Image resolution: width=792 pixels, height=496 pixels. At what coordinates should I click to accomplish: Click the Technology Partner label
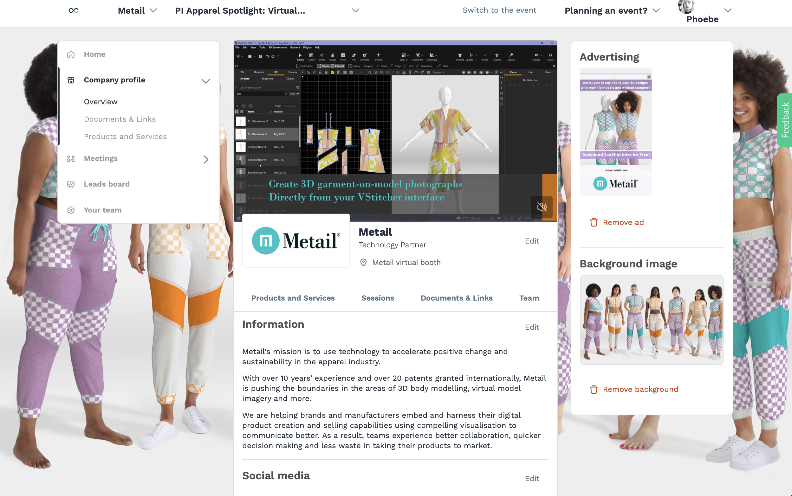click(x=393, y=245)
